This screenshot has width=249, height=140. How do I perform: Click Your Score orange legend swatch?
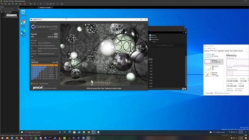32,84
